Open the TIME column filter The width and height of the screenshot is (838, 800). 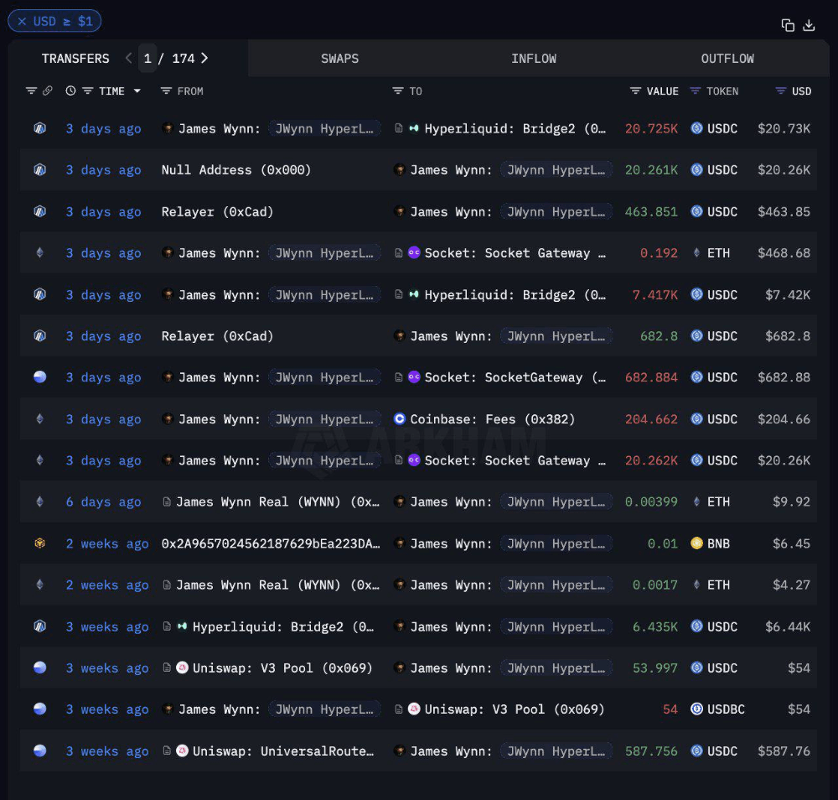tap(88, 91)
